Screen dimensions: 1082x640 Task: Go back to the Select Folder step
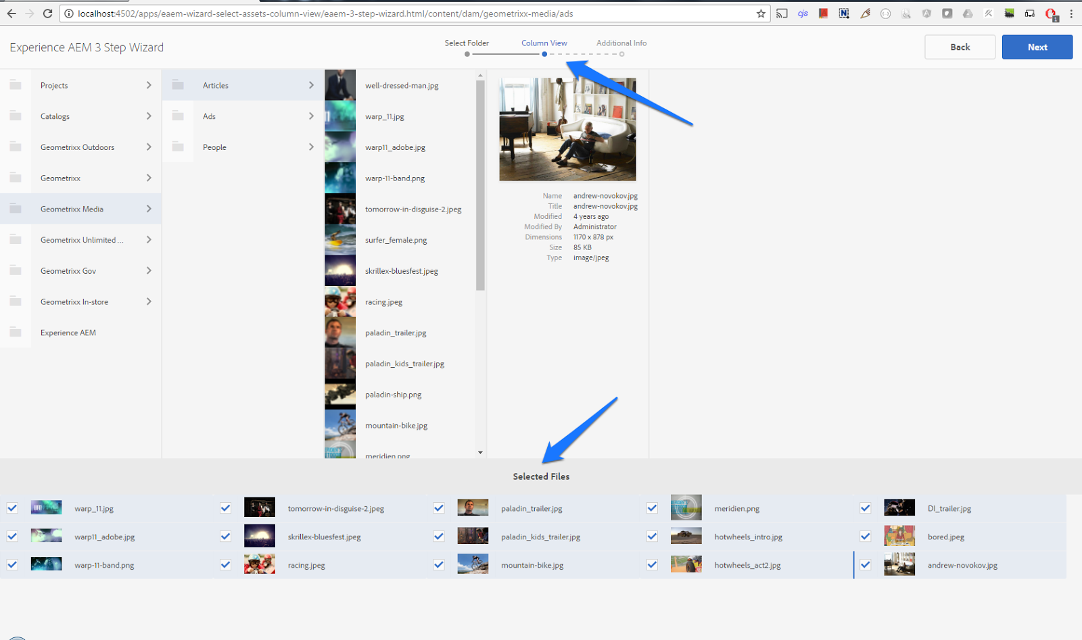(467, 43)
